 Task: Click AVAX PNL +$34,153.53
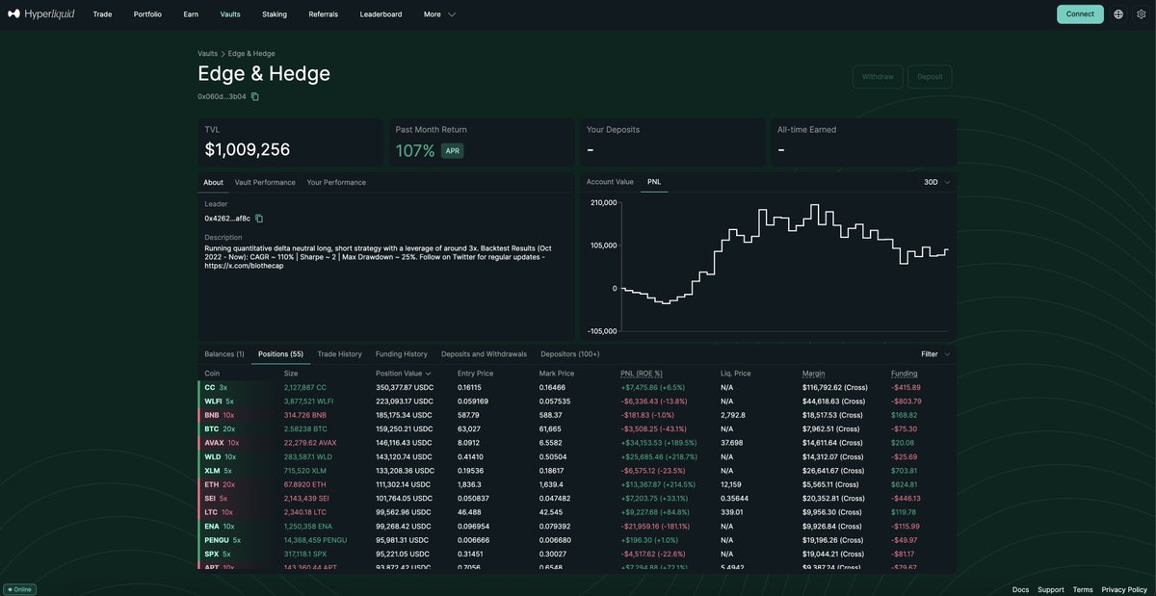[x=658, y=443]
